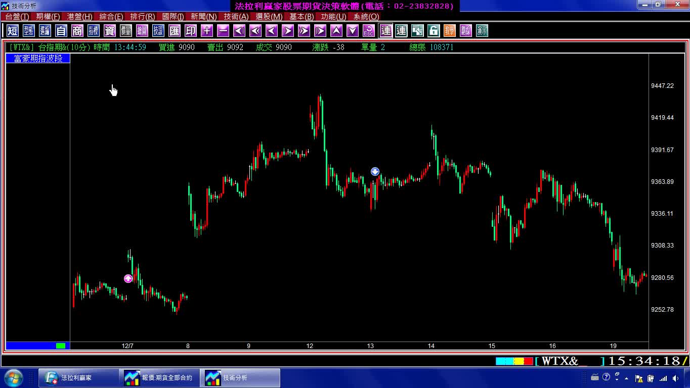Viewport: 690px width, 388px height.
Task: Open the 排行(R) menu
Action: 143,17
